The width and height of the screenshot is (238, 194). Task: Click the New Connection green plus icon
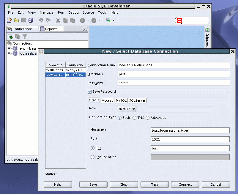pyautogui.click(x=10, y=37)
